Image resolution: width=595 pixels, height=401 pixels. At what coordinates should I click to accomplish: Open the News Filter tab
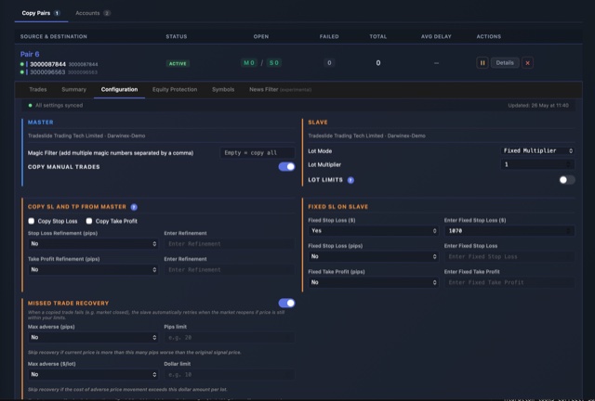pos(280,89)
